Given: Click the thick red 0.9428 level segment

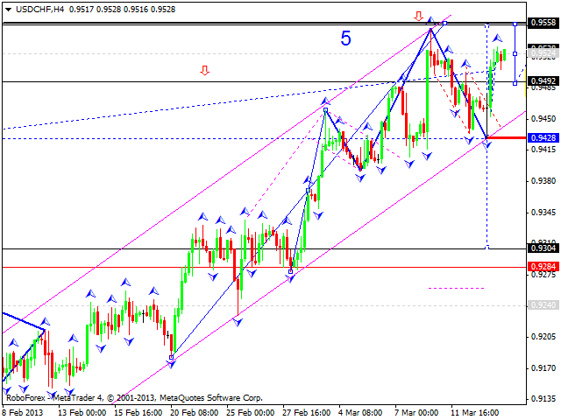Looking at the screenshot, I should (506, 137).
